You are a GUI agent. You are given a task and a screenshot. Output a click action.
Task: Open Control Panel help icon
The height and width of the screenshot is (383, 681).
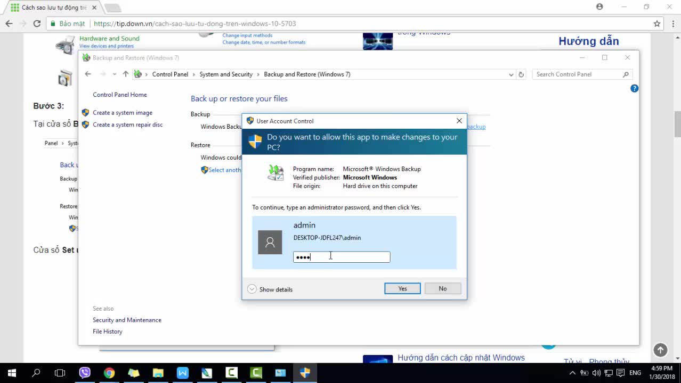coord(634,88)
